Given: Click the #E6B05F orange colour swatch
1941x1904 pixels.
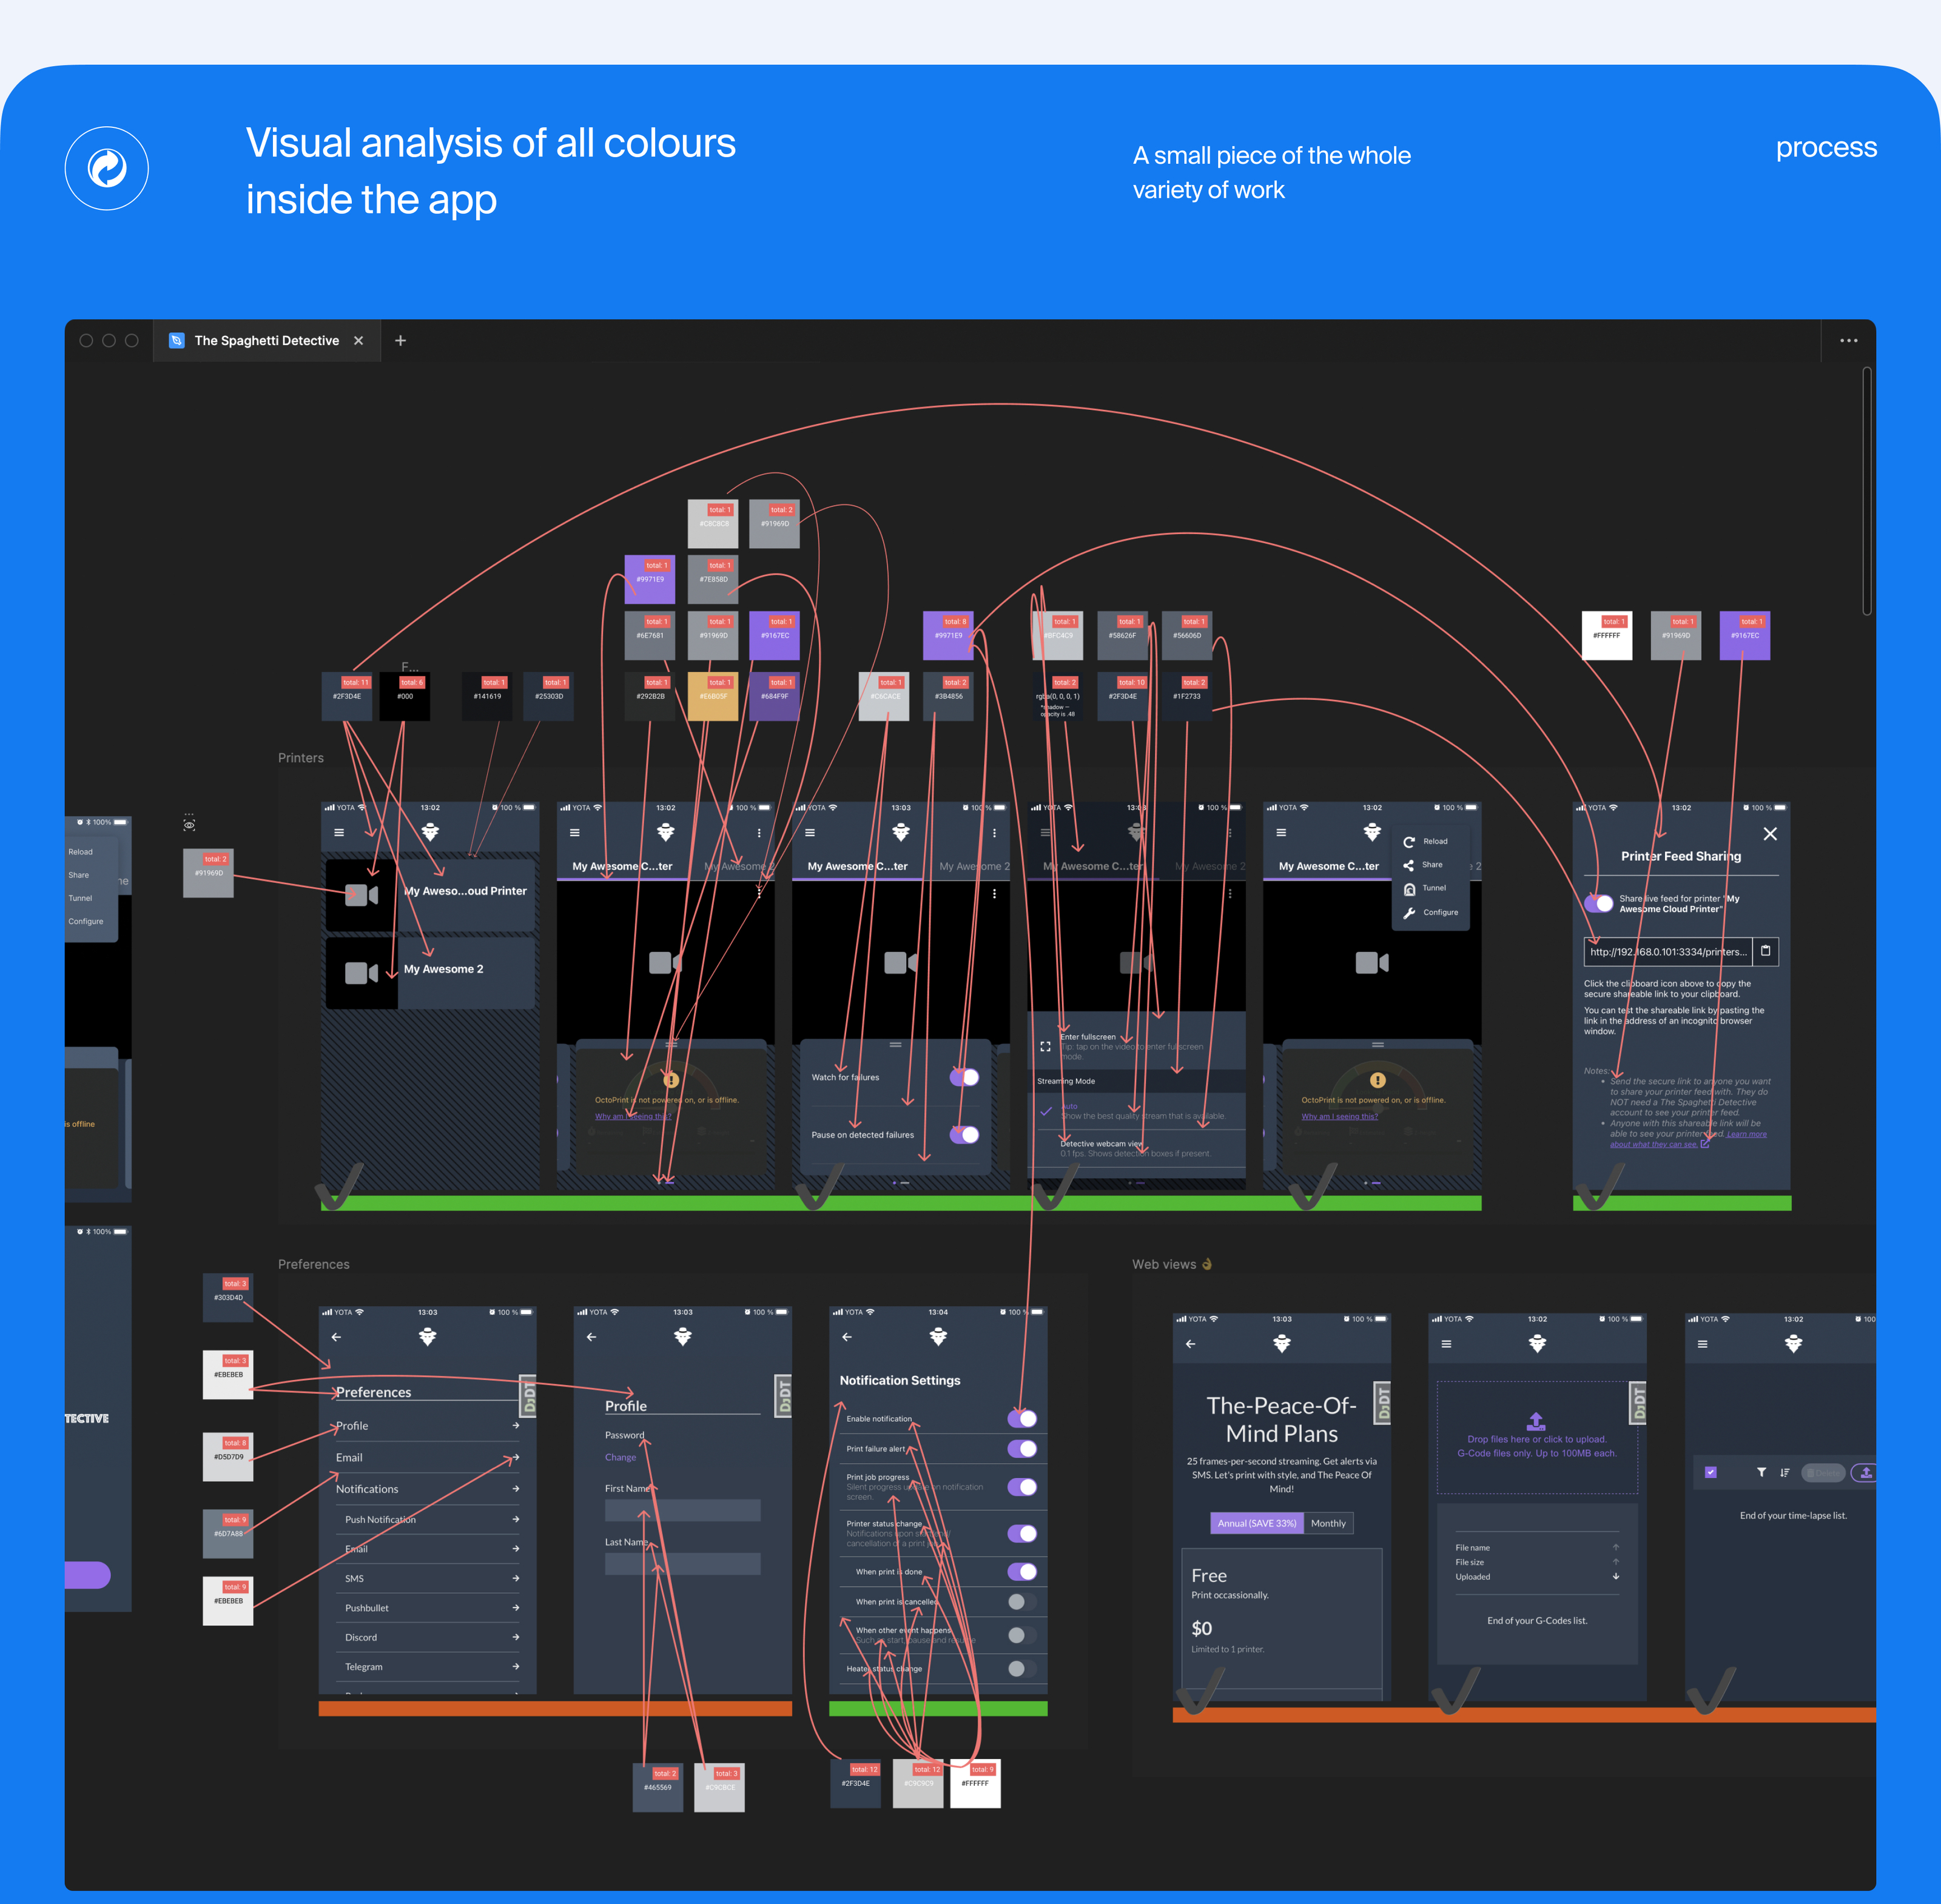Looking at the screenshot, I should tap(713, 697).
